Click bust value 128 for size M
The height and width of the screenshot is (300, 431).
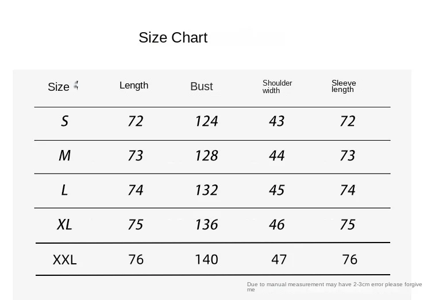206,156
